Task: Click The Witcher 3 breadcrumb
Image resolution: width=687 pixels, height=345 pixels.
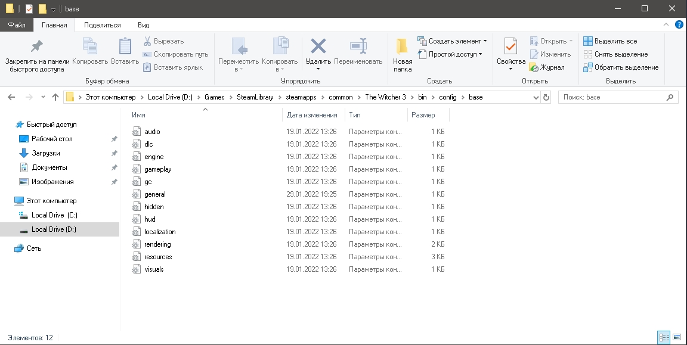Action: (386, 97)
